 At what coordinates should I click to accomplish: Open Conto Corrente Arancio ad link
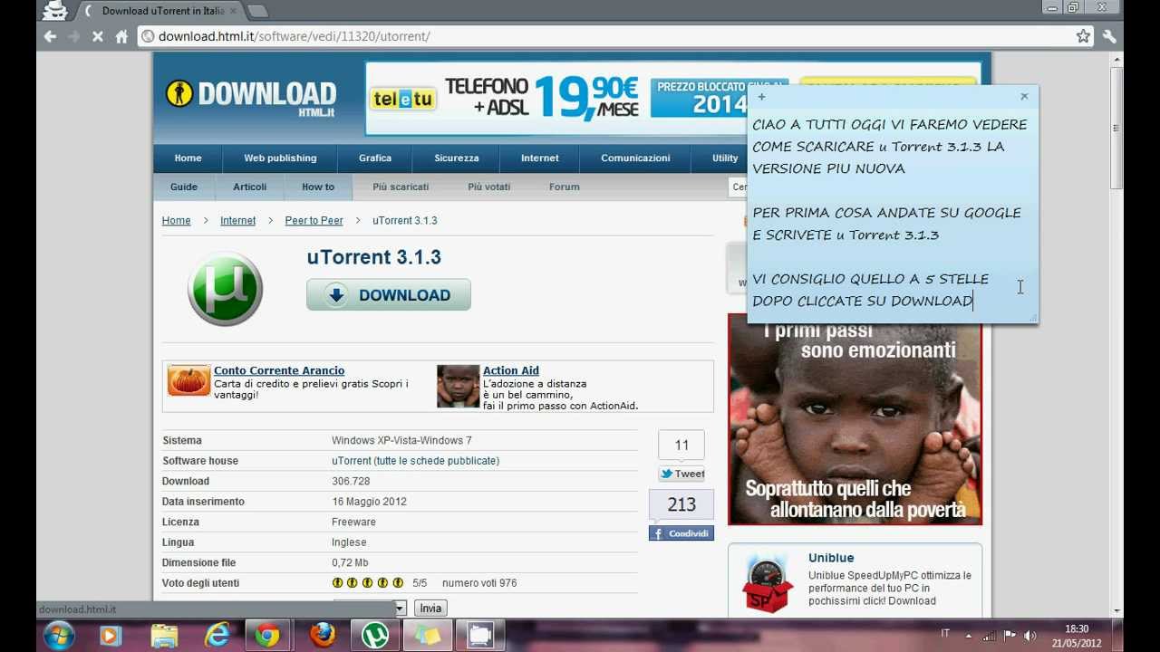pos(279,370)
